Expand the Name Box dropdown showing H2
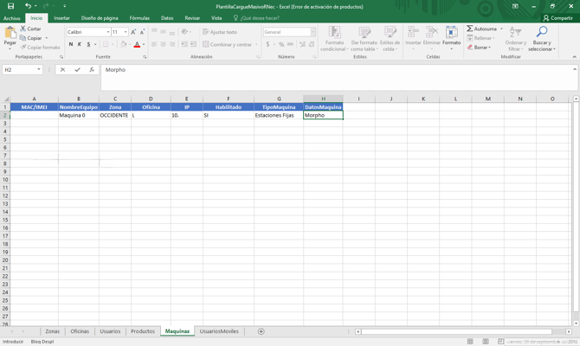Screen dimensions: 580x346 click(x=39, y=70)
